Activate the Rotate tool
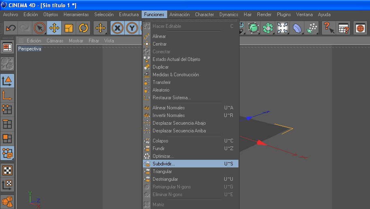The width and height of the screenshot is (370, 209). 83,28
